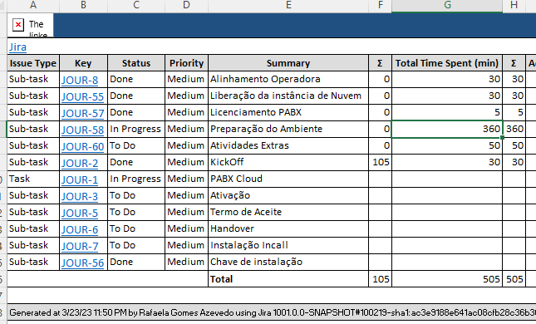This screenshot has height=324, width=536.
Task: Select the 50 value in Atividades Extras row column G
Action: [447, 145]
